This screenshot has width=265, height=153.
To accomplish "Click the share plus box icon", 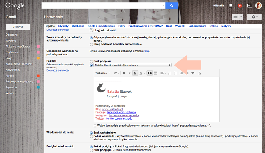I will [249, 6].
